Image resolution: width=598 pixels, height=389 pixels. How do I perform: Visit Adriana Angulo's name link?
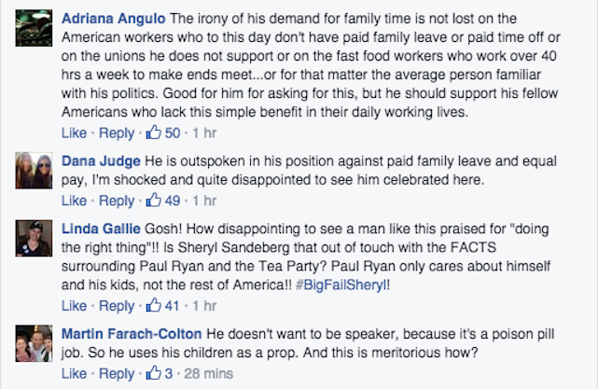pos(114,19)
